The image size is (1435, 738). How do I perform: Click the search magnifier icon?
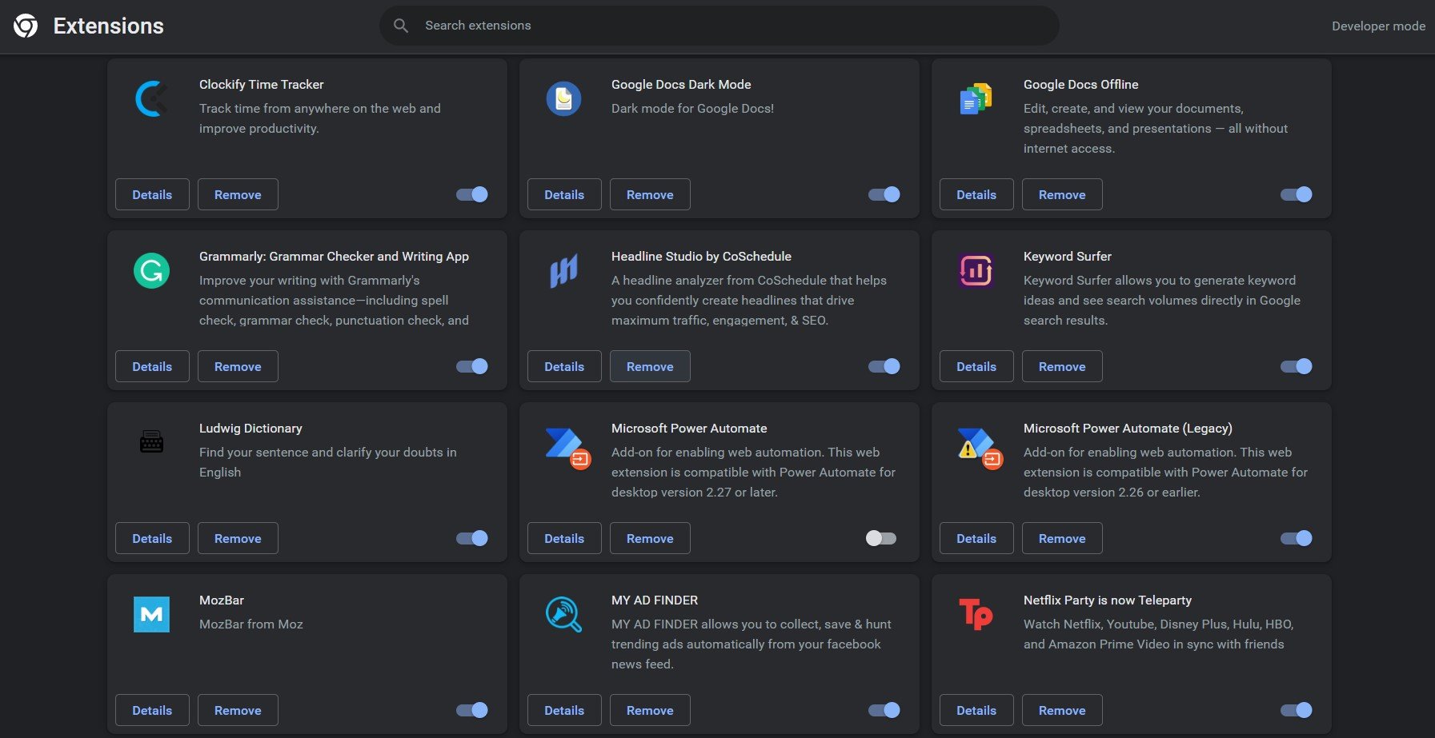[401, 26]
